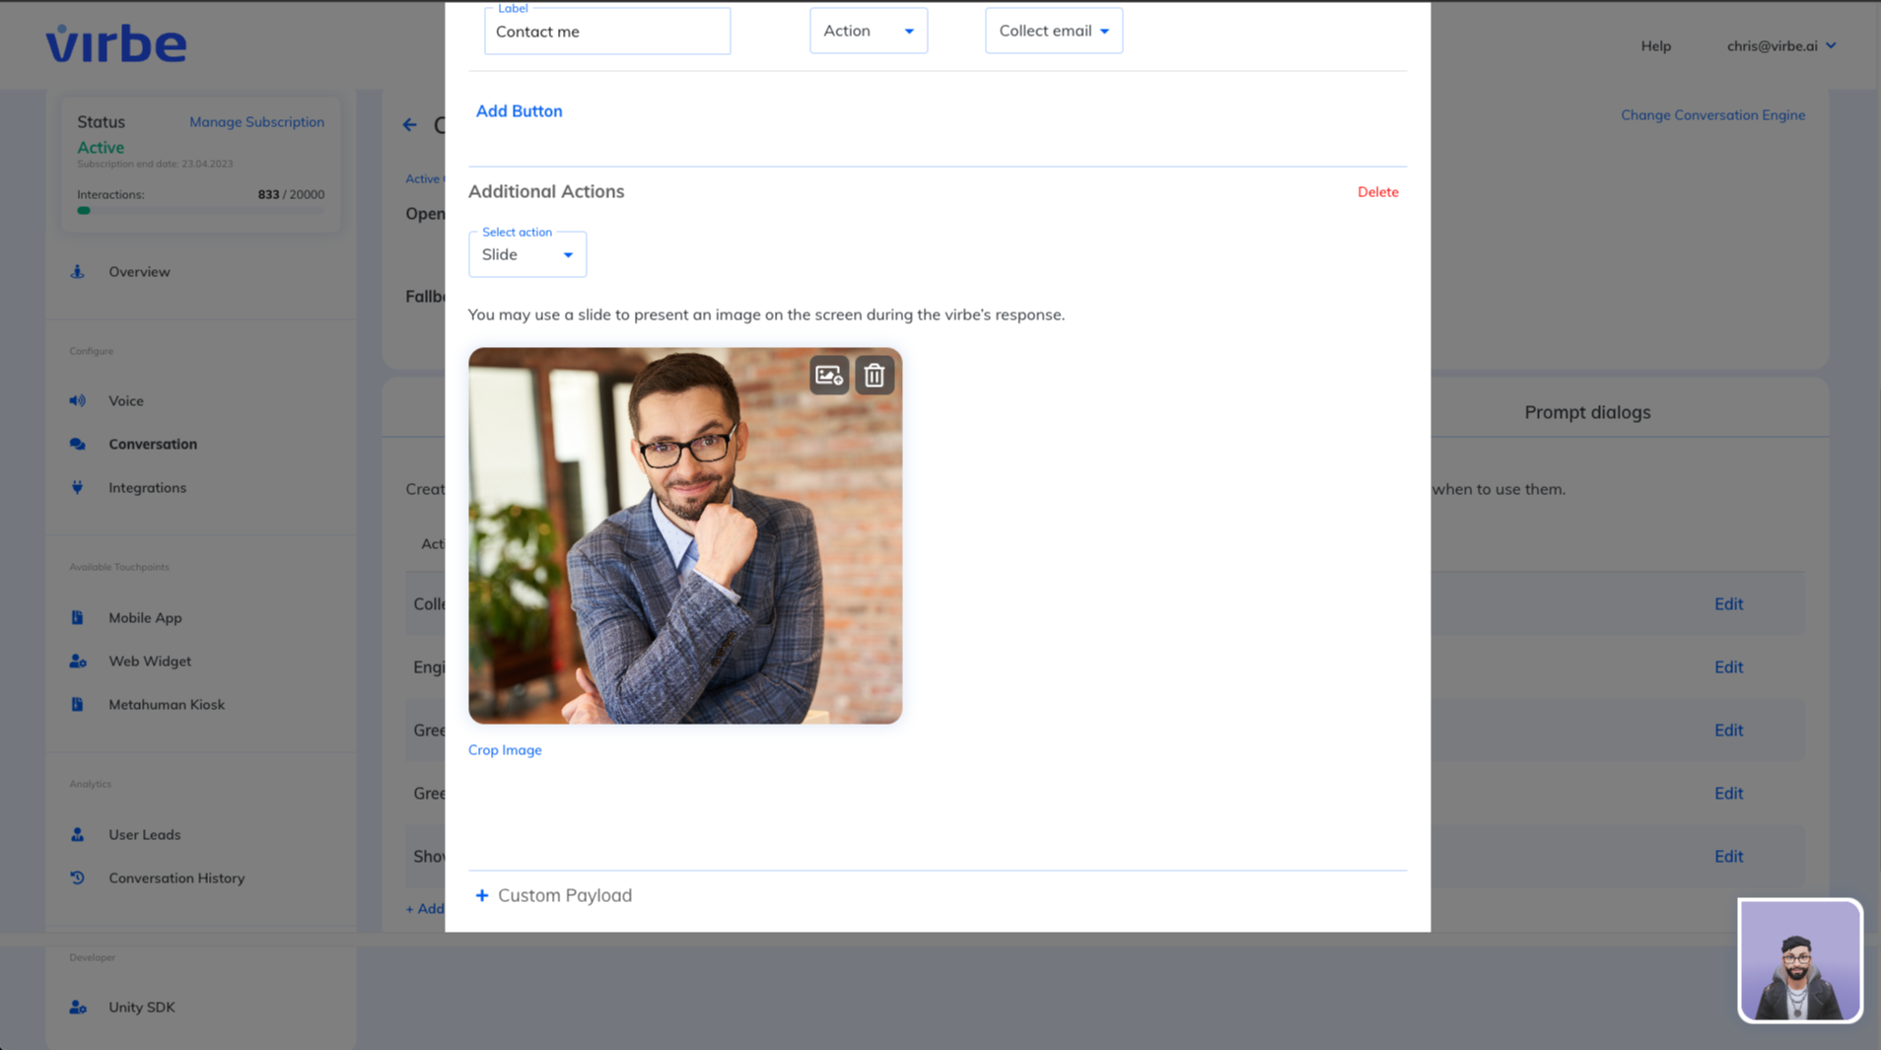Open the avatar widget in the corner
The height and width of the screenshot is (1050, 1881).
point(1799,960)
